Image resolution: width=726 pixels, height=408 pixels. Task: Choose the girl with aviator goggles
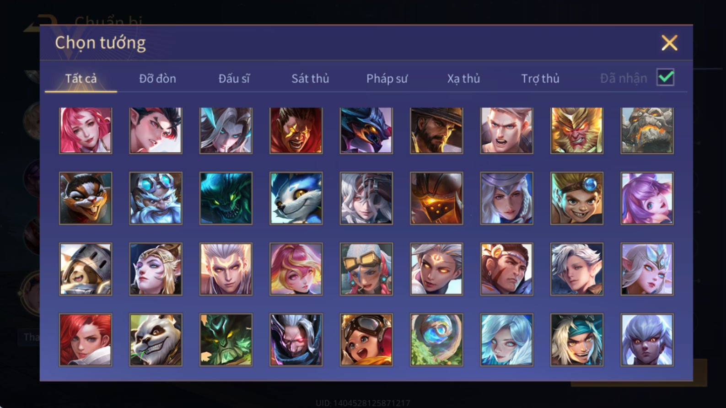click(x=366, y=339)
